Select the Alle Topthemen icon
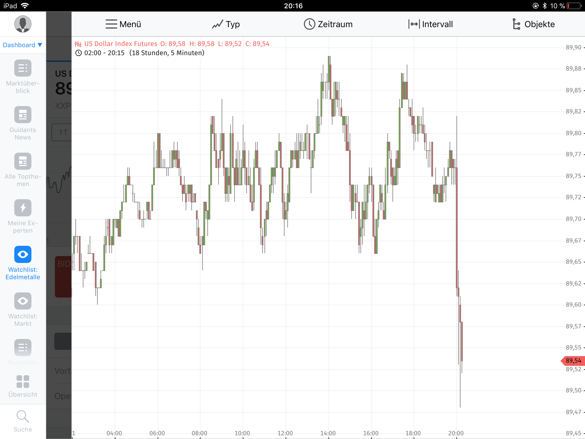Image resolution: width=585 pixels, height=439 pixels. (23, 161)
